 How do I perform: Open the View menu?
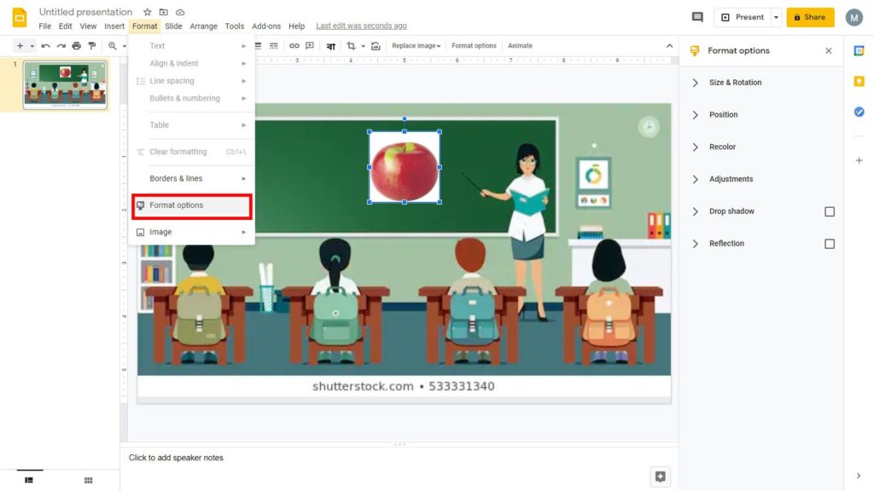pyautogui.click(x=88, y=26)
